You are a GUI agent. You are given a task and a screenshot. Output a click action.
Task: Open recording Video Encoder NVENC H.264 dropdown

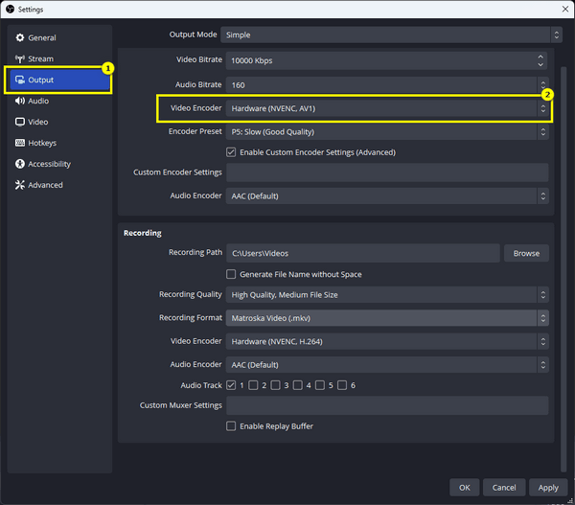click(387, 341)
